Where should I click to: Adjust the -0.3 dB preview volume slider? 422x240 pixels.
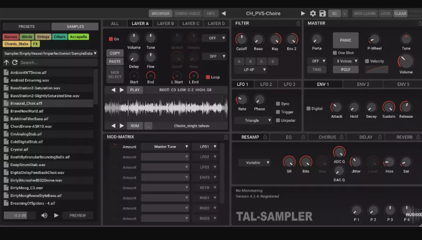tap(20, 216)
